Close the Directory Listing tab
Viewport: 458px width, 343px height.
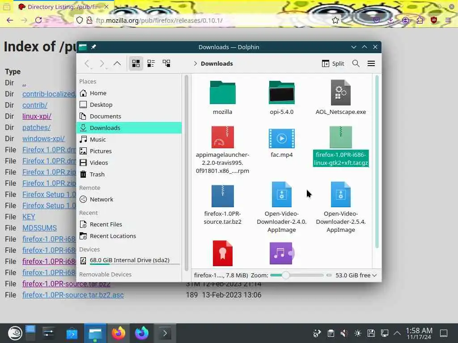tap(106, 7)
